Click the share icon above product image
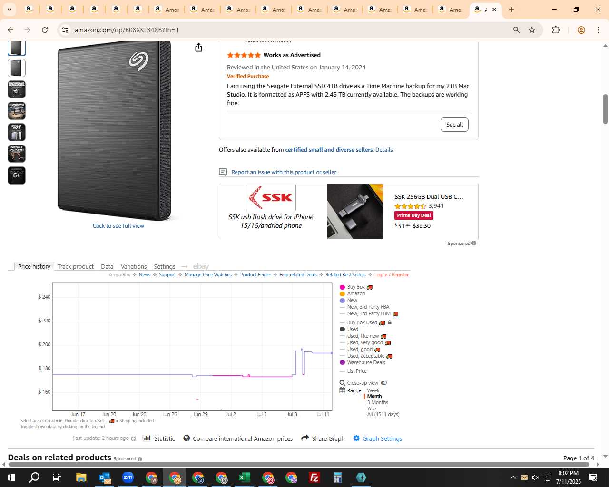The height and width of the screenshot is (487, 609). tap(199, 47)
